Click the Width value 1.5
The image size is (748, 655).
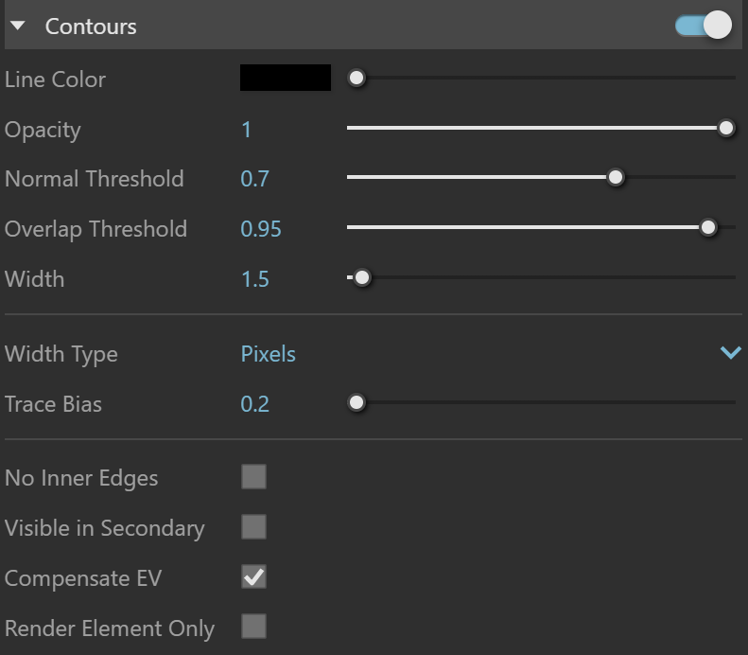[x=255, y=279]
